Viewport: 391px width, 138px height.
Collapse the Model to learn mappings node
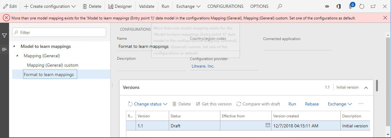coord(14,46)
